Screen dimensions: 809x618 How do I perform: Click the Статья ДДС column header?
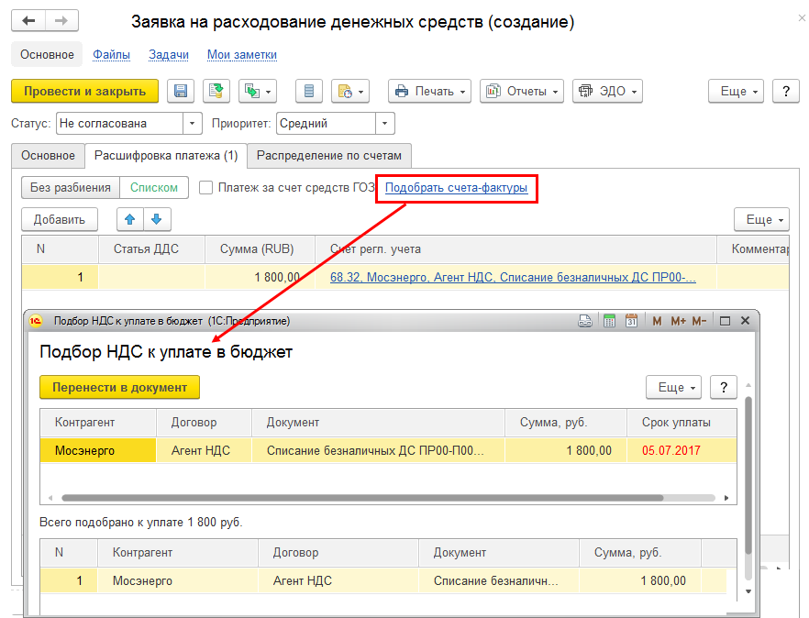click(151, 249)
